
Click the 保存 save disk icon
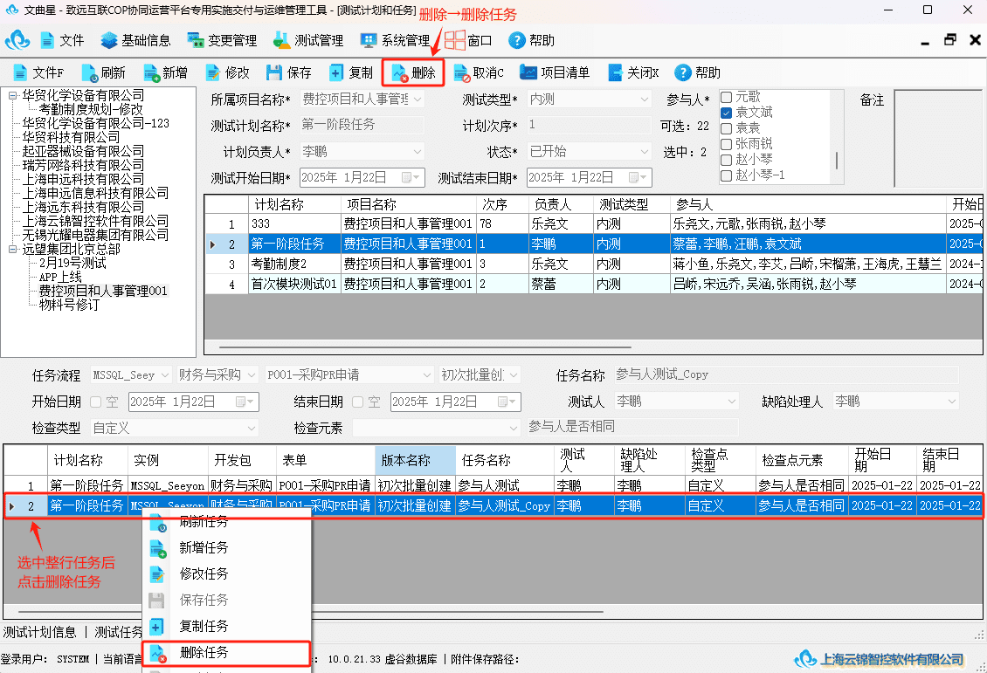click(x=273, y=73)
